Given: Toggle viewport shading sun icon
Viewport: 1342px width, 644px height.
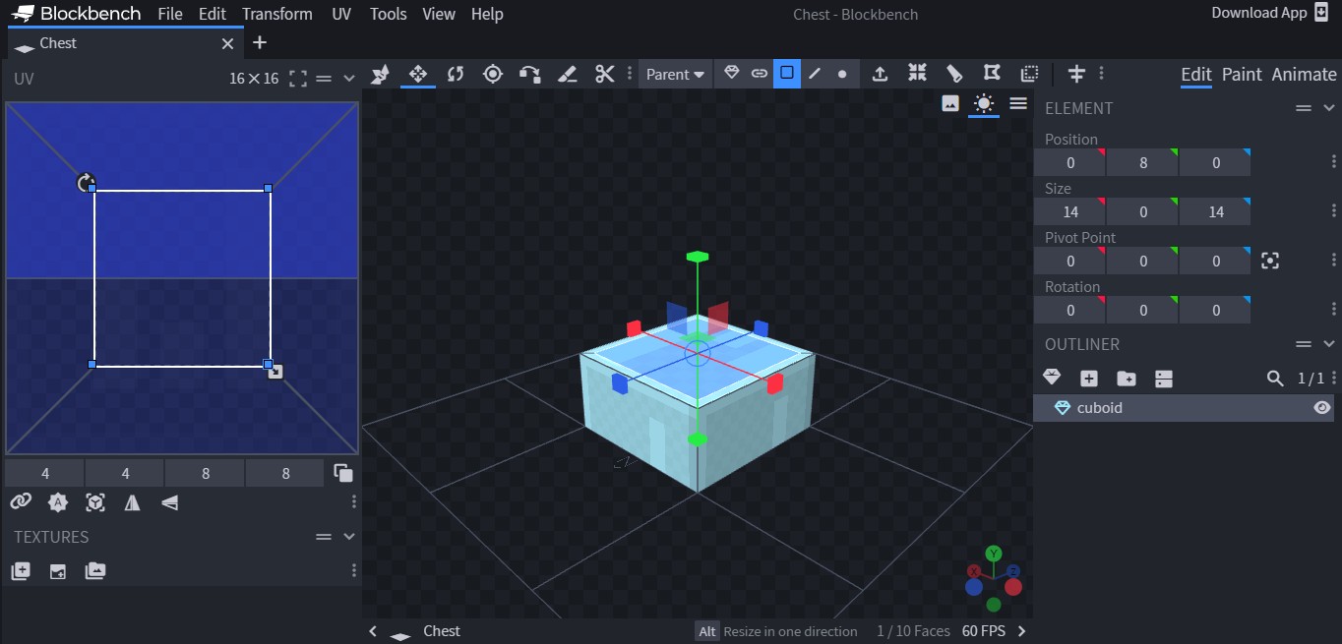Looking at the screenshot, I should pyautogui.click(x=984, y=103).
